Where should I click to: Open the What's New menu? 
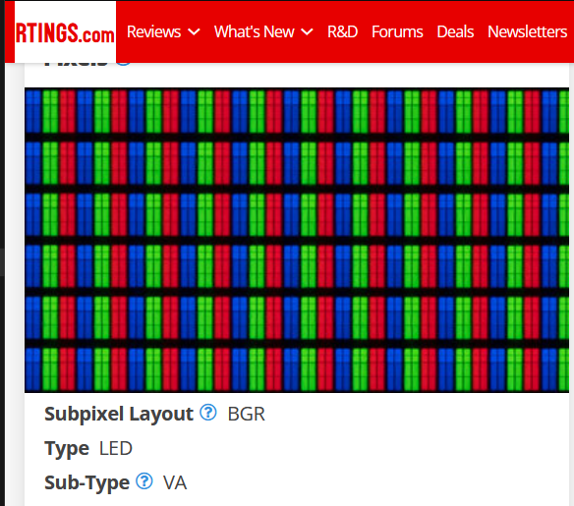pos(254,31)
